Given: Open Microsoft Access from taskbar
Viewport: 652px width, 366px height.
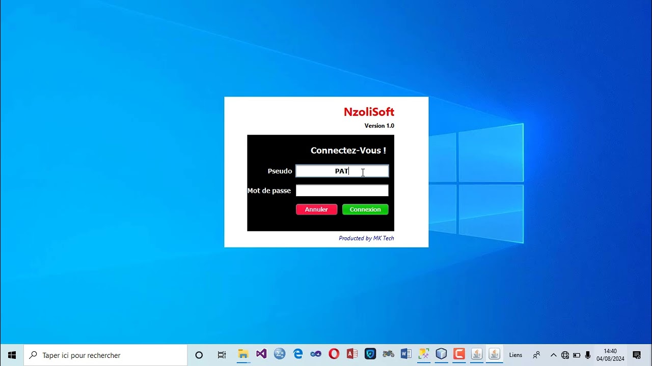Looking at the screenshot, I should 352,354.
